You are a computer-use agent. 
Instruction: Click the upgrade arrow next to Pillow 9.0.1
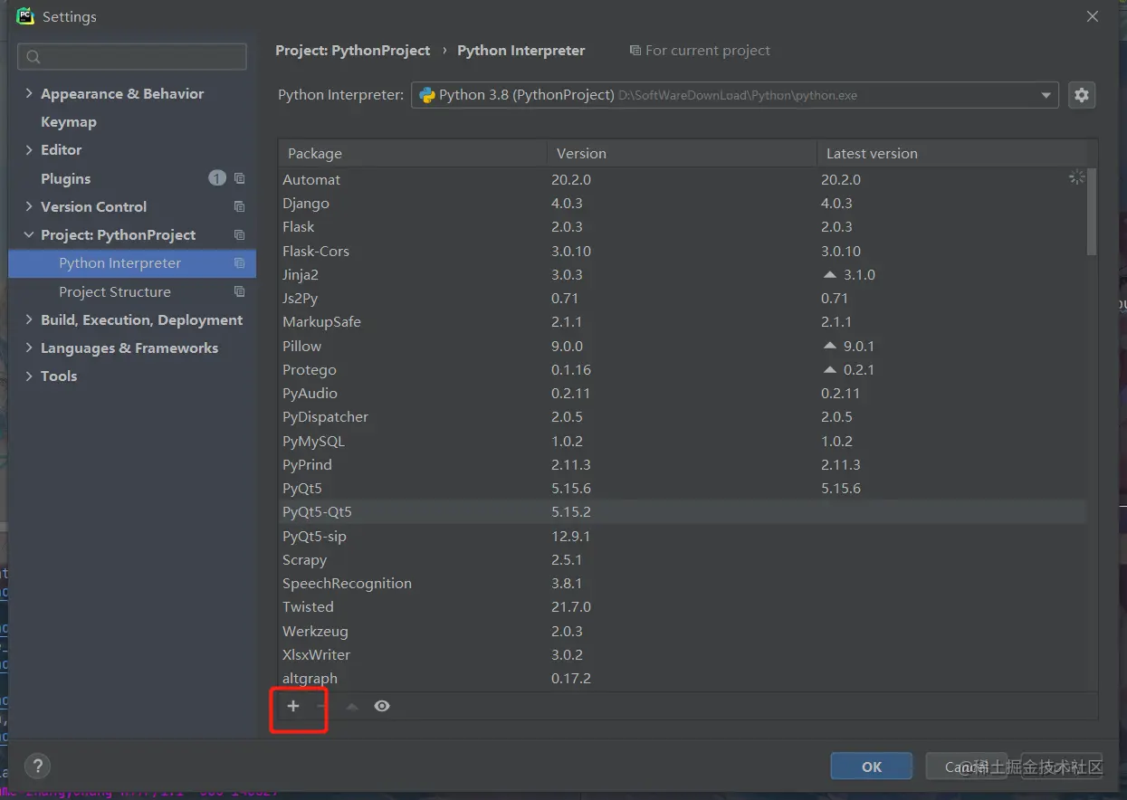[x=830, y=346]
